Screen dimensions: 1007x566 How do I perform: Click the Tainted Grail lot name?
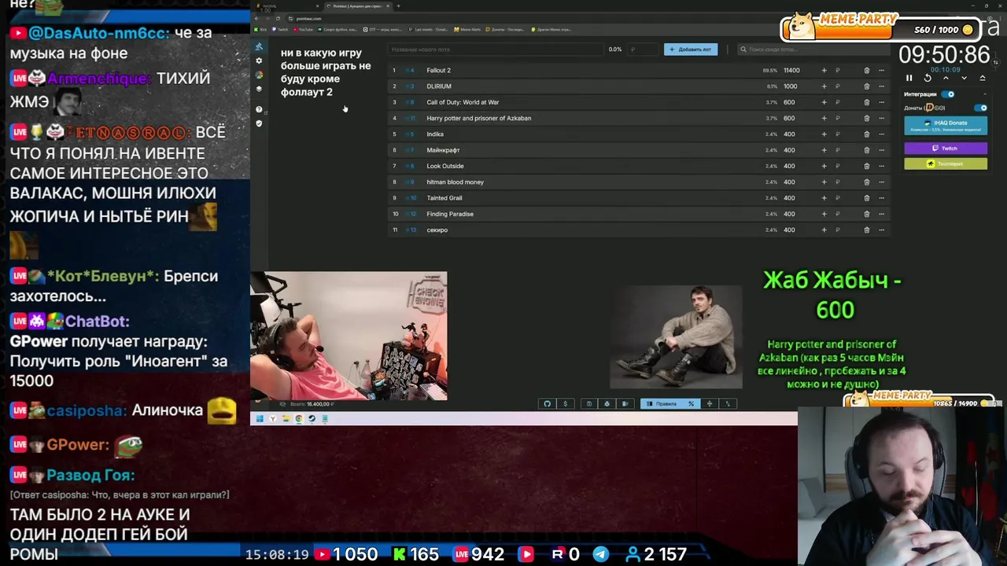point(444,198)
